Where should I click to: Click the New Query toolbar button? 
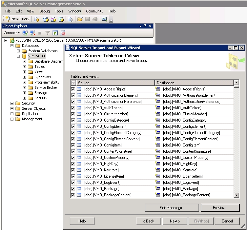[17, 19]
